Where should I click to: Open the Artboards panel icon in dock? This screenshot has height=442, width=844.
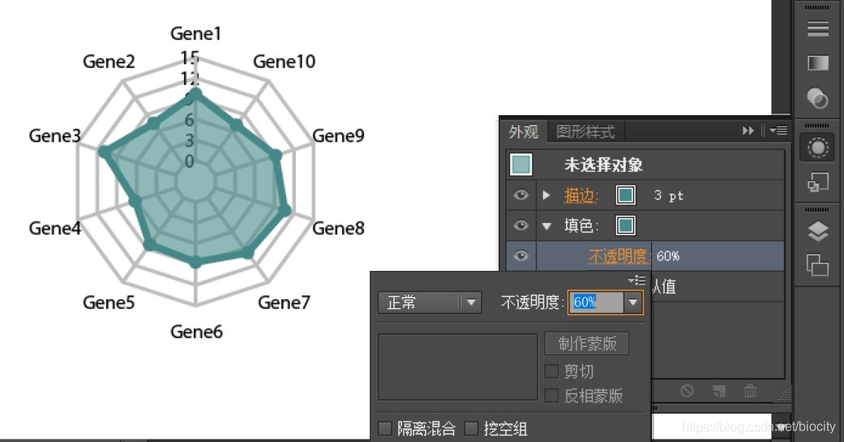point(818,265)
